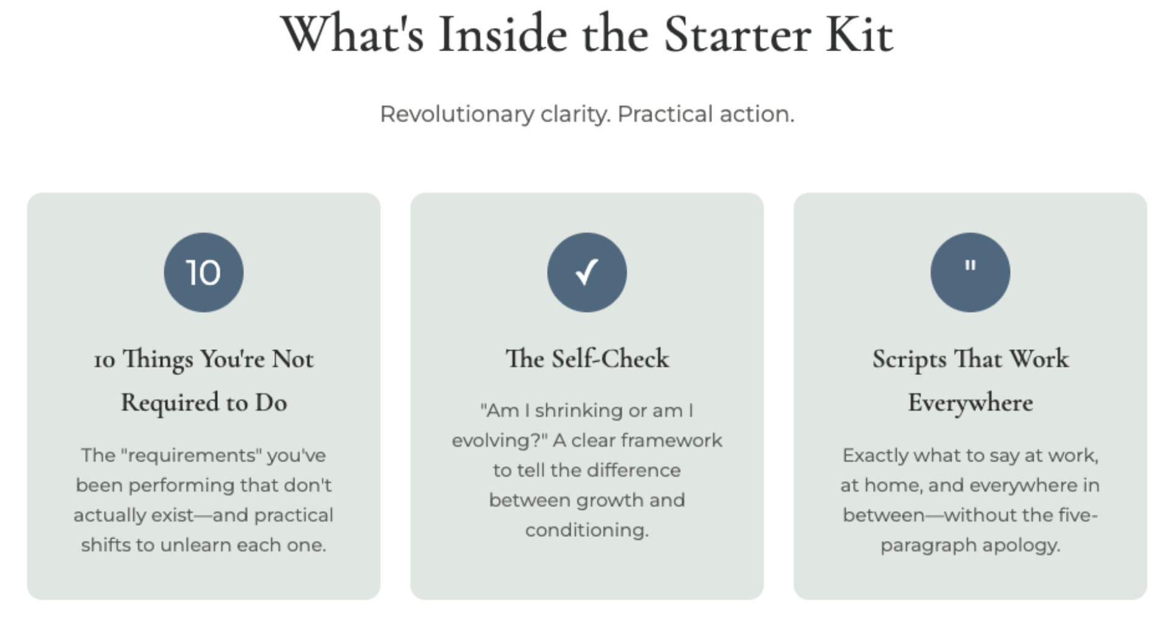1167x622 pixels.
Task: Select 'Scripts That Work Everywhere' title
Action: click(970, 380)
